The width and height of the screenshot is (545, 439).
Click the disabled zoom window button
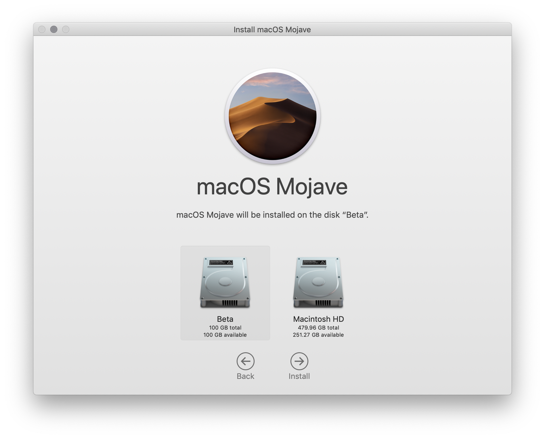[x=66, y=29]
